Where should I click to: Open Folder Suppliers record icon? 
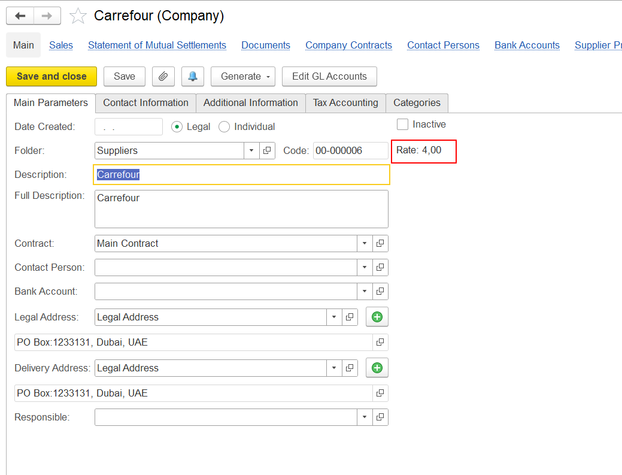(x=267, y=150)
